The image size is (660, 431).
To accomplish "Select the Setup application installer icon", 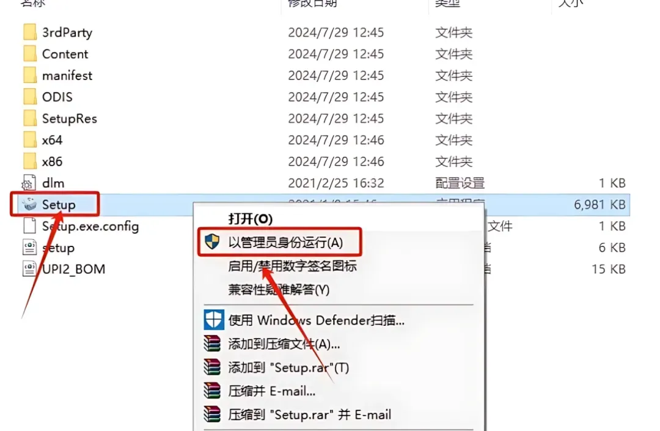I will (x=30, y=205).
